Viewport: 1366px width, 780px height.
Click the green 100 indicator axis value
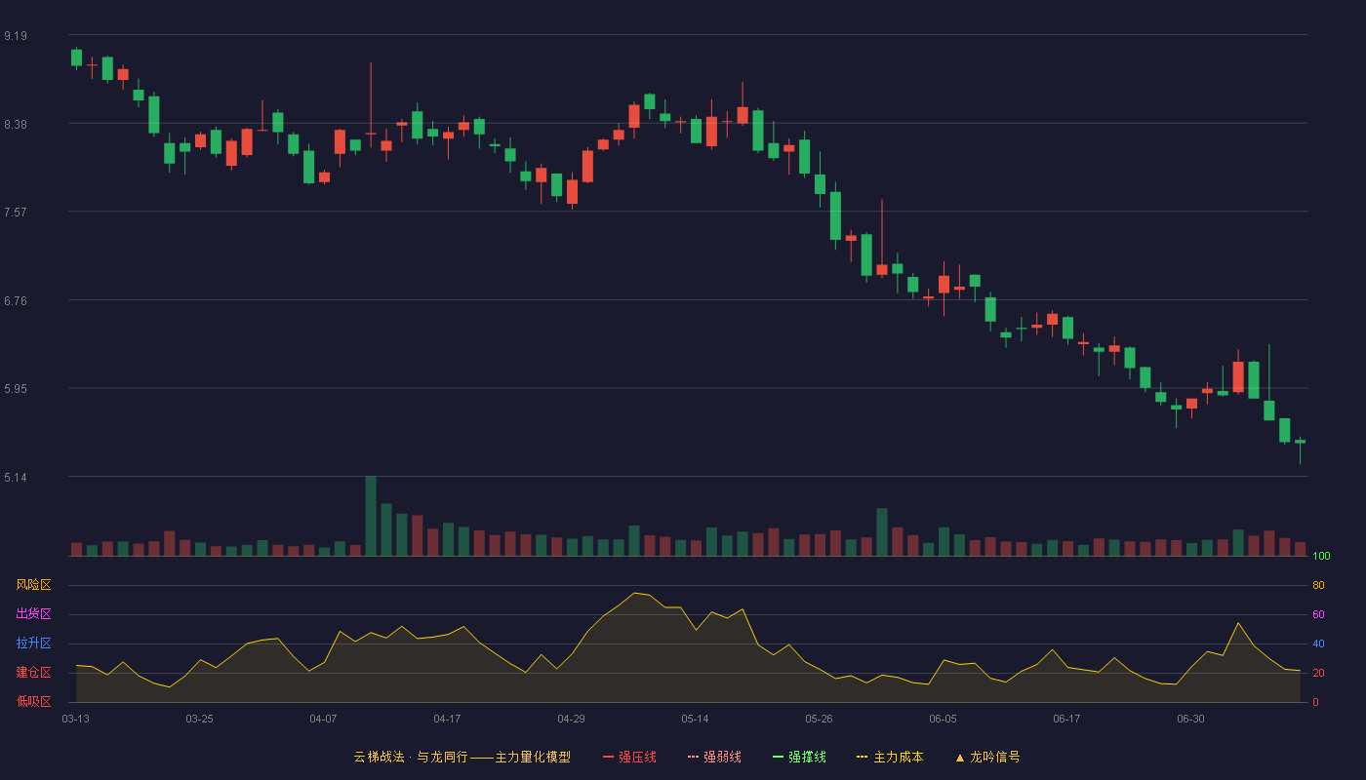tap(1322, 557)
